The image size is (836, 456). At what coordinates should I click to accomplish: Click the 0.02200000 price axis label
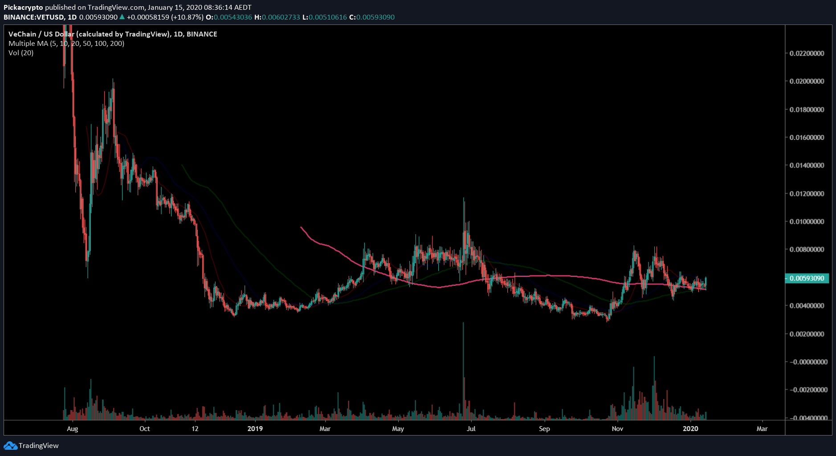(x=807, y=53)
